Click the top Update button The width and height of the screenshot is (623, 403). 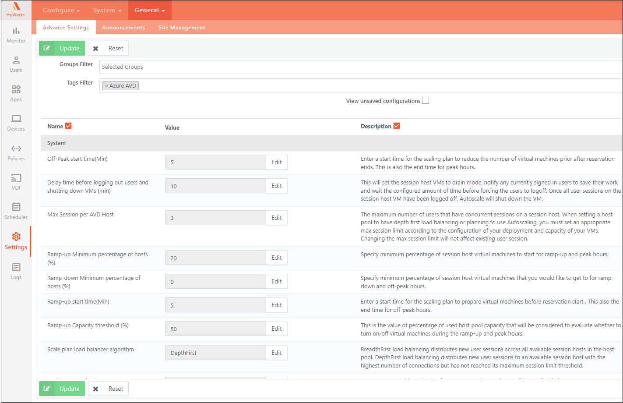coord(62,48)
